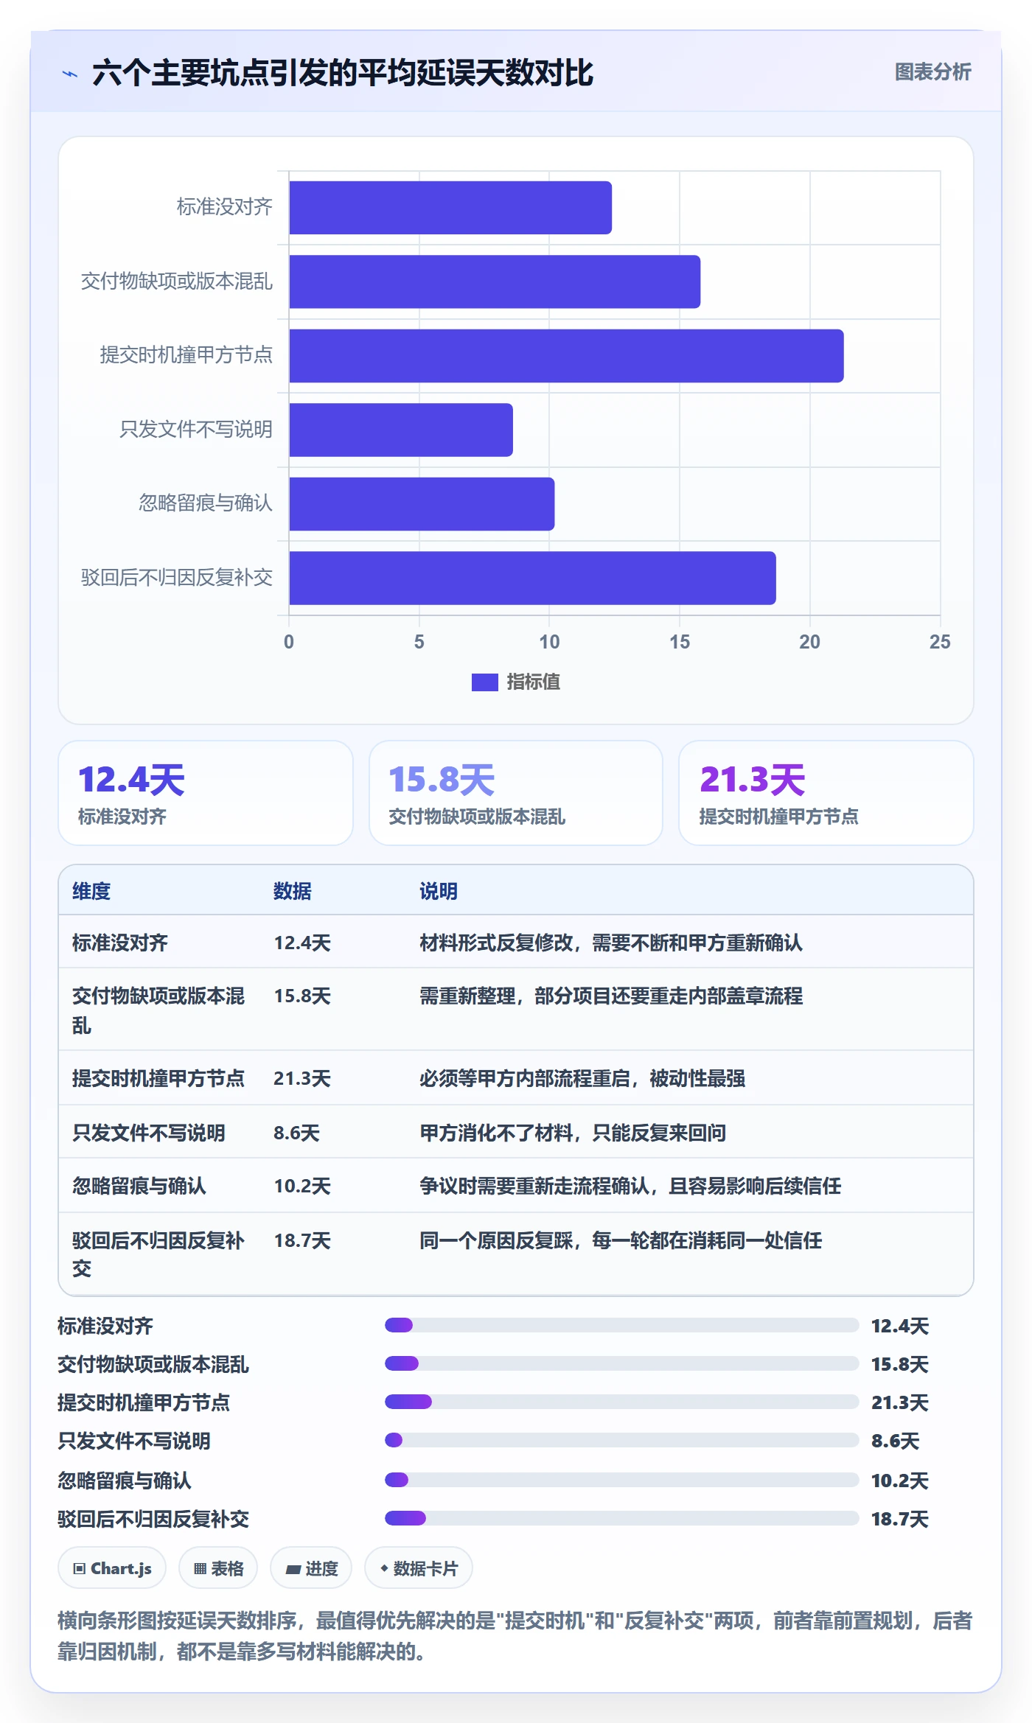This screenshot has height=1723, width=1032.
Task: Open the 12.4天 标准没对齐 data card
Action: (x=206, y=793)
